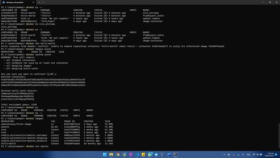
Task: Open WhatsApp from the taskbar
Action: click(150, 154)
